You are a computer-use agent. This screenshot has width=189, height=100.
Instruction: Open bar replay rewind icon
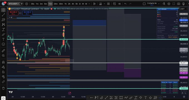point(120,4)
